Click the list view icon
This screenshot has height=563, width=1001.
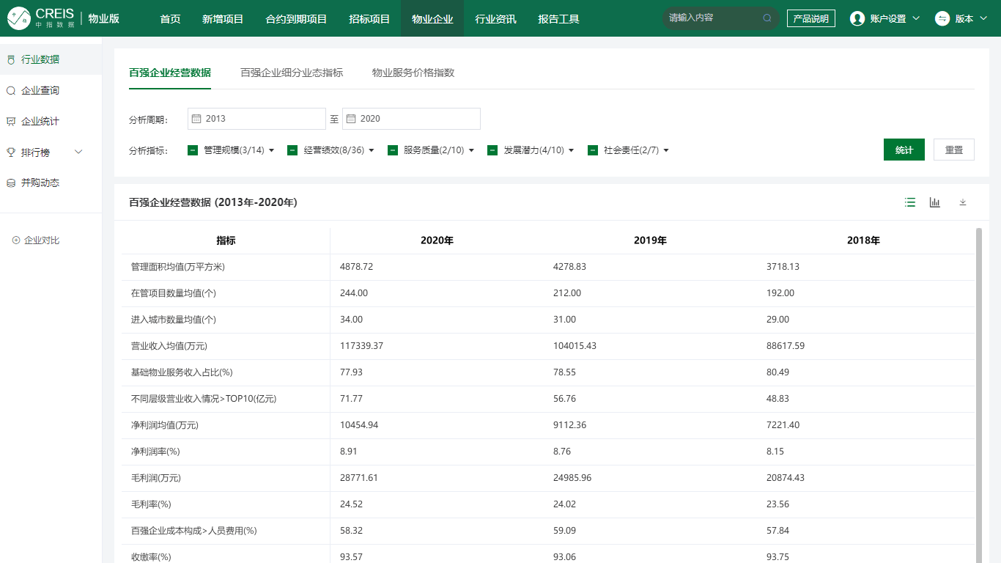coord(910,202)
